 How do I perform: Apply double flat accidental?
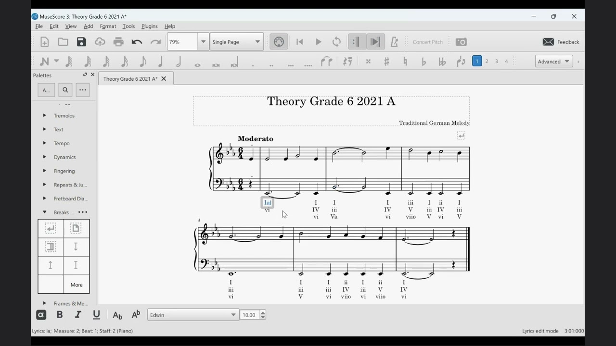442,62
